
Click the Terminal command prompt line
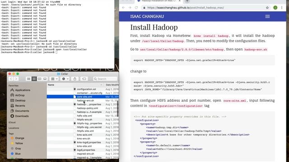(x=29, y=52)
